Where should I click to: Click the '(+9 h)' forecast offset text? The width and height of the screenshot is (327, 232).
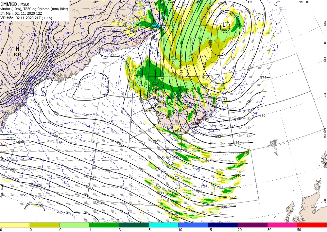click(x=47, y=18)
